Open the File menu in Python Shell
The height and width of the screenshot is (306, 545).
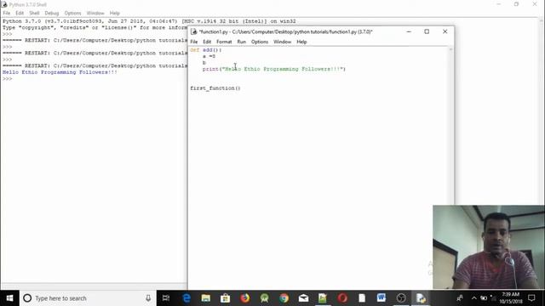(7, 14)
